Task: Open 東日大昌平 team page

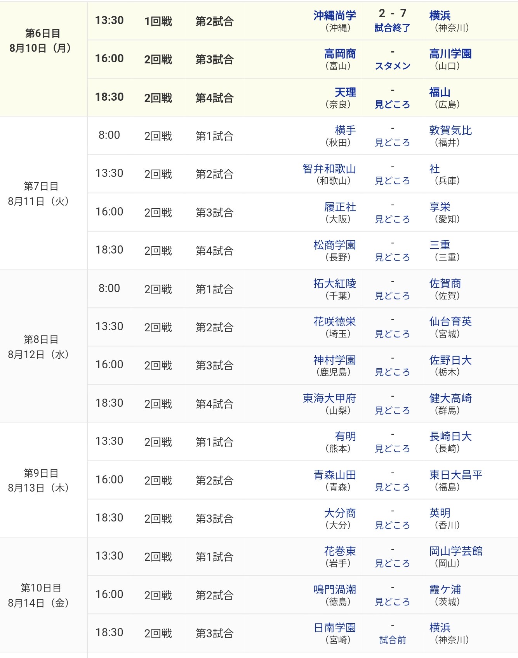Action: [x=456, y=475]
